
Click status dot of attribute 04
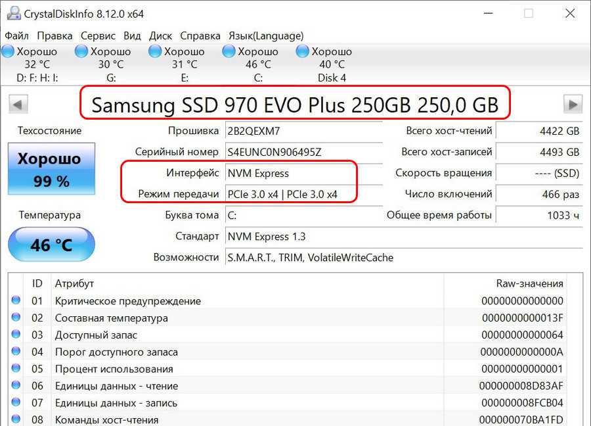(x=16, y=350)
